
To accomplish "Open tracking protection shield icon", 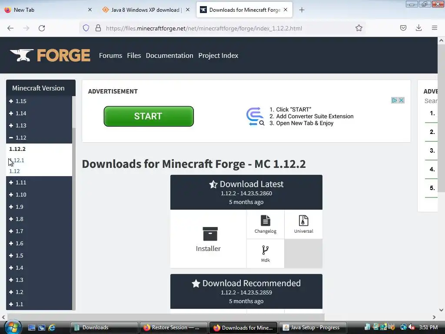I will click(86, 28).
